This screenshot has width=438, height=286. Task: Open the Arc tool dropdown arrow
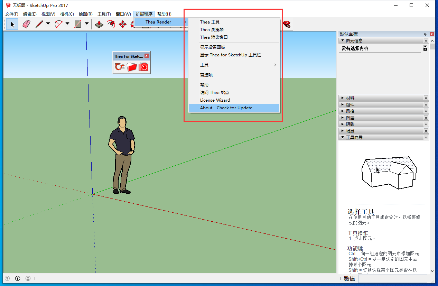67,24
